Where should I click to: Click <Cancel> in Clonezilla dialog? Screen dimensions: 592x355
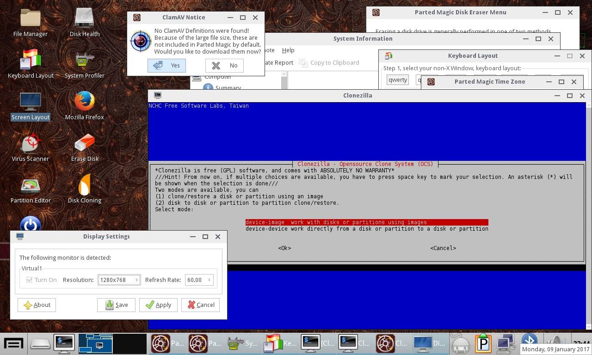click(443, 248)
